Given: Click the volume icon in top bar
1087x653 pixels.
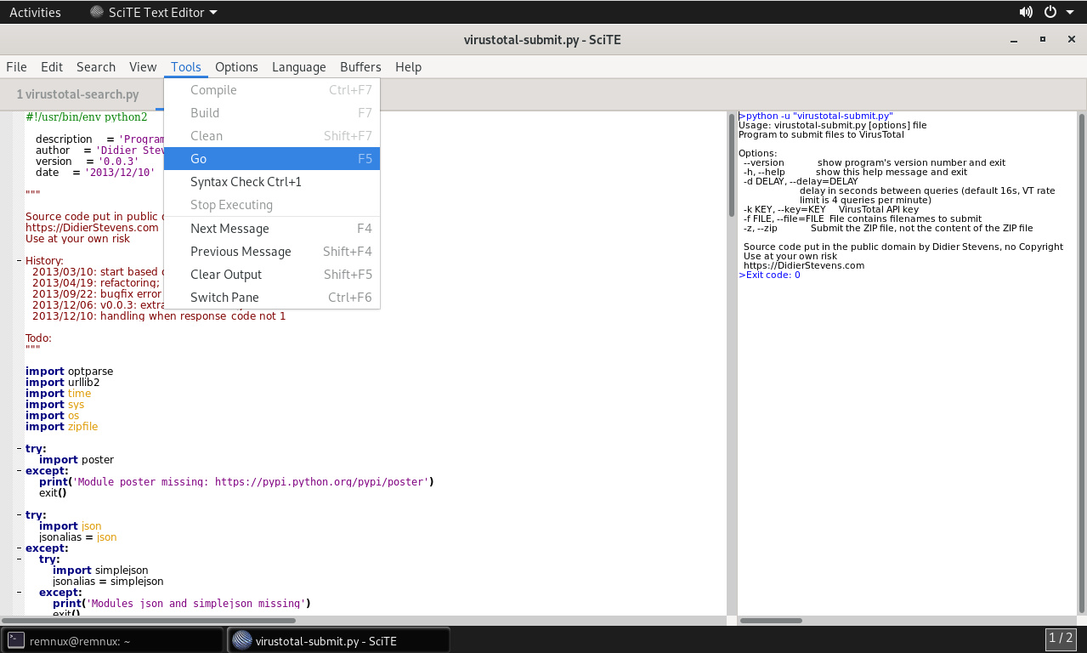Looking at the screenshot, I should pyautogui.click(x=1026, y=12).
